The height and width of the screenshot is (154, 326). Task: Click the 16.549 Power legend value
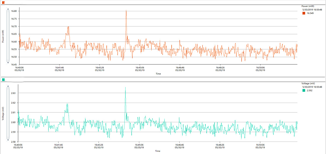click(x=310, y=13)
